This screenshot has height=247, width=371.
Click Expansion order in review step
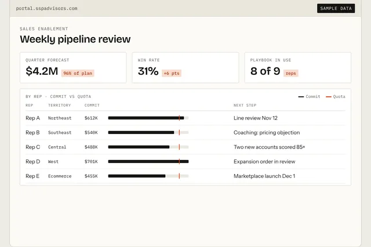264,162
